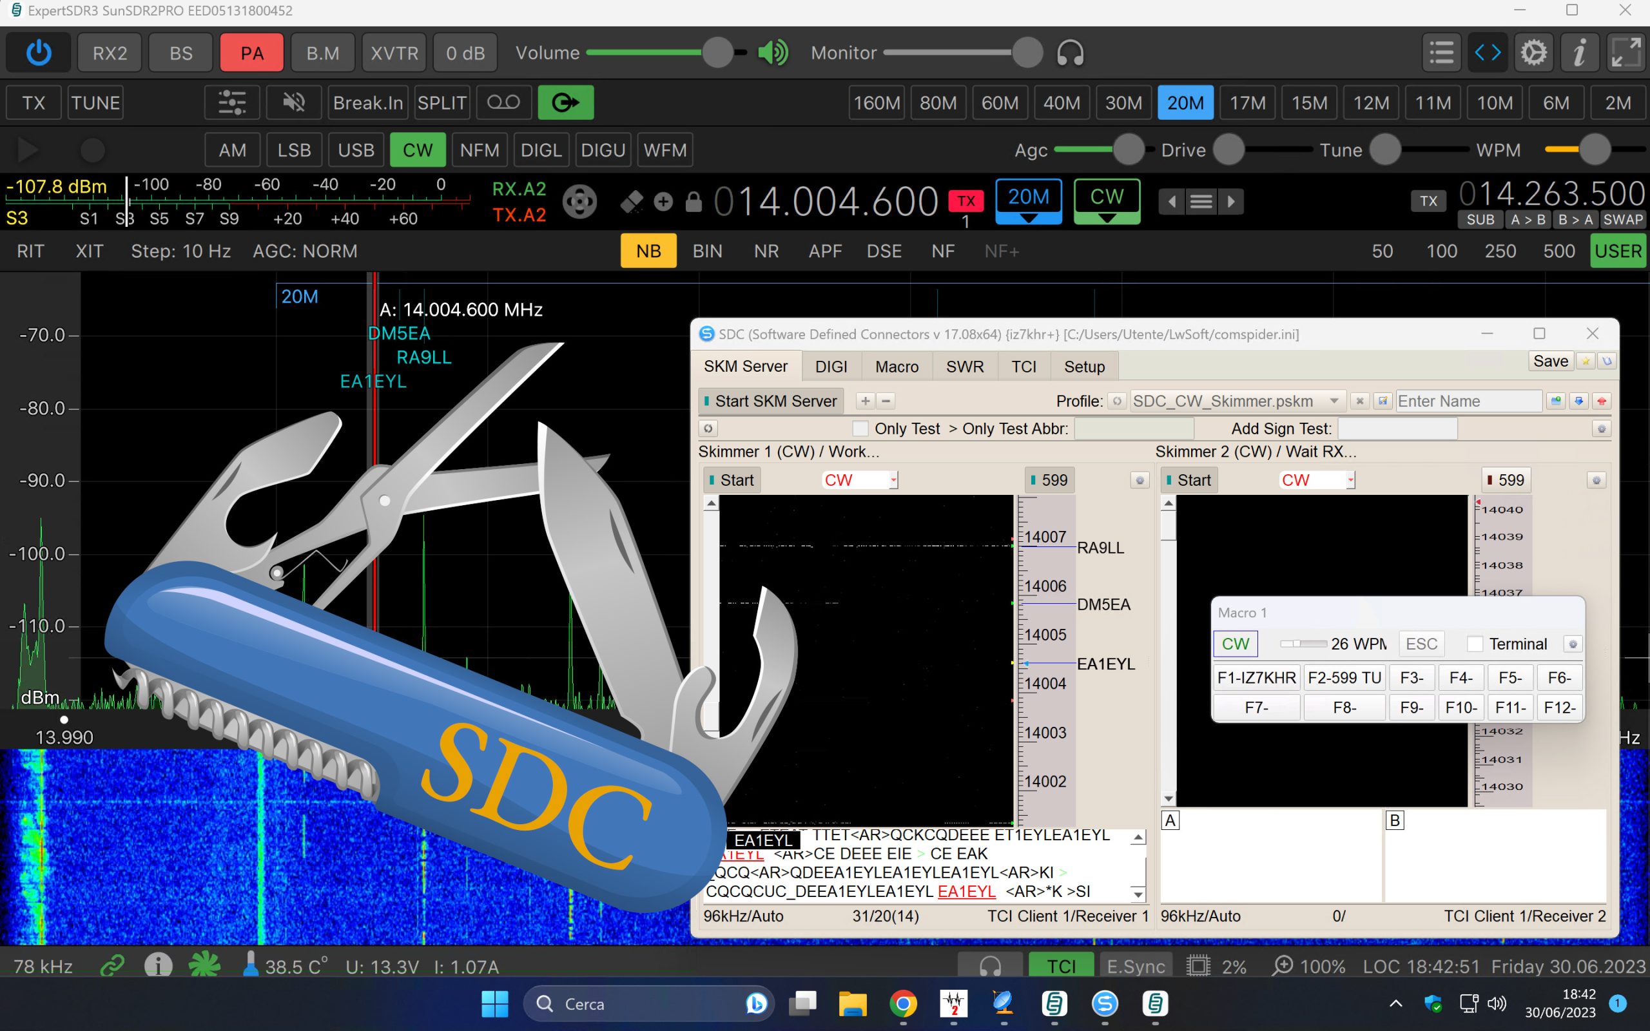Click the Volume slider handle
The image size is (1650, 1031).
pyautogui.click(x=717, y=52)
